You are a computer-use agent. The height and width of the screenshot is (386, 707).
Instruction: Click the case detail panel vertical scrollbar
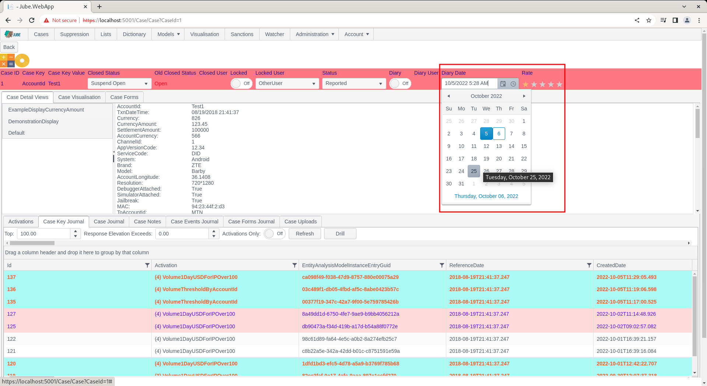(697, 123)
